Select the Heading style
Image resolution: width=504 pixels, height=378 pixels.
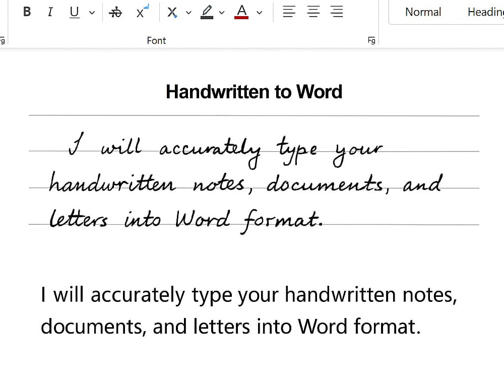tap(485, 12)
